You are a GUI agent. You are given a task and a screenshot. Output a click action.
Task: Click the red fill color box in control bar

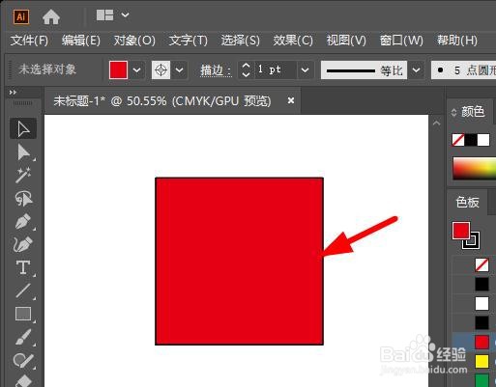pos(118,69)
